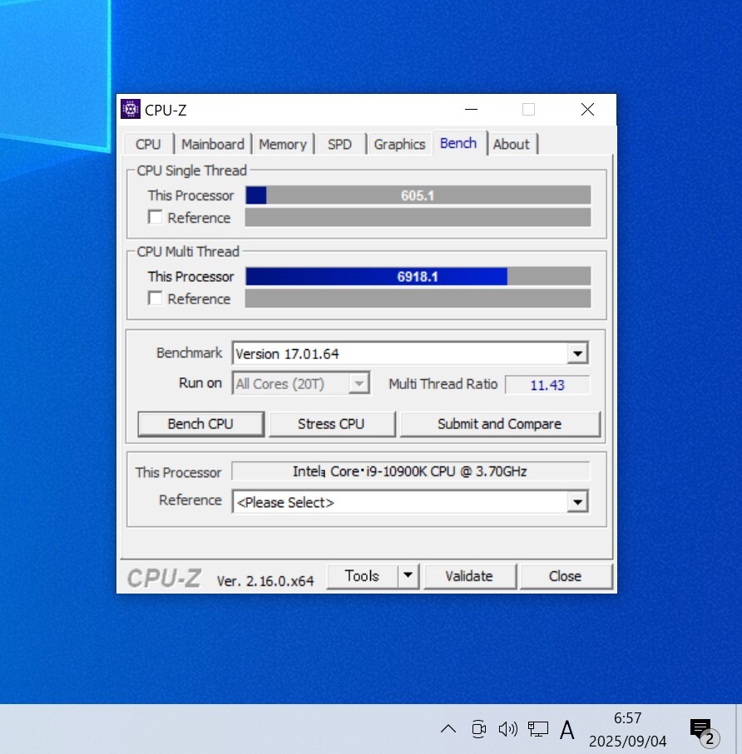Open the SPD tab
This screenshot has height=754, width=742.
339,145
